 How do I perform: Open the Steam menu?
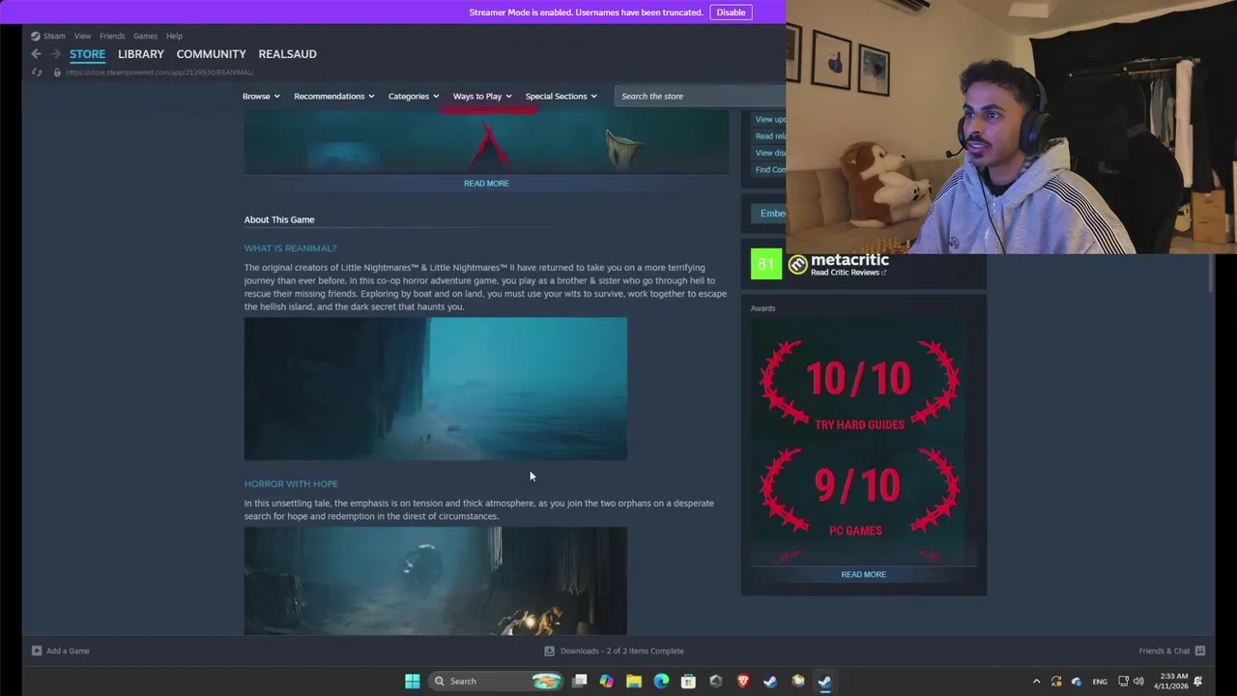(x=54, y=36)
